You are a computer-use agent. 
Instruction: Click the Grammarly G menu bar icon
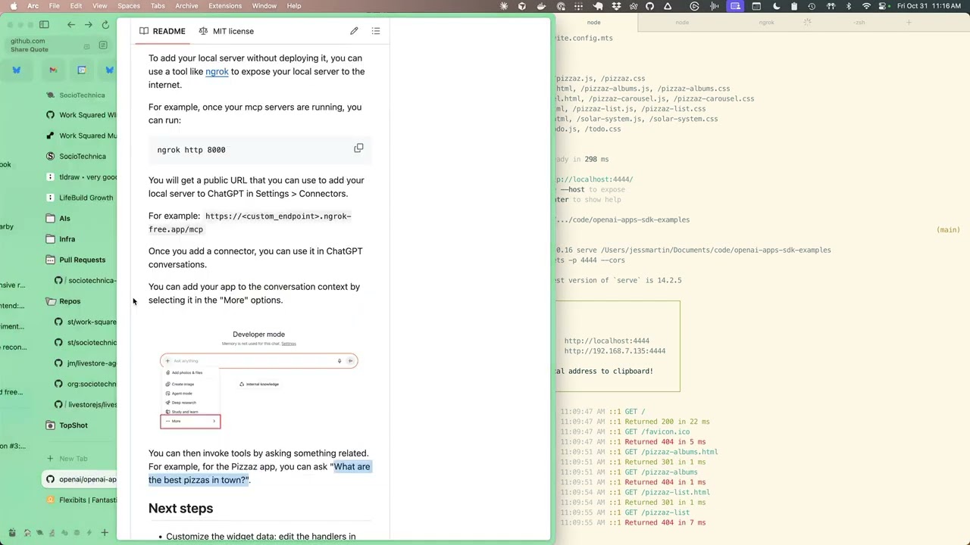click(695, 6)
